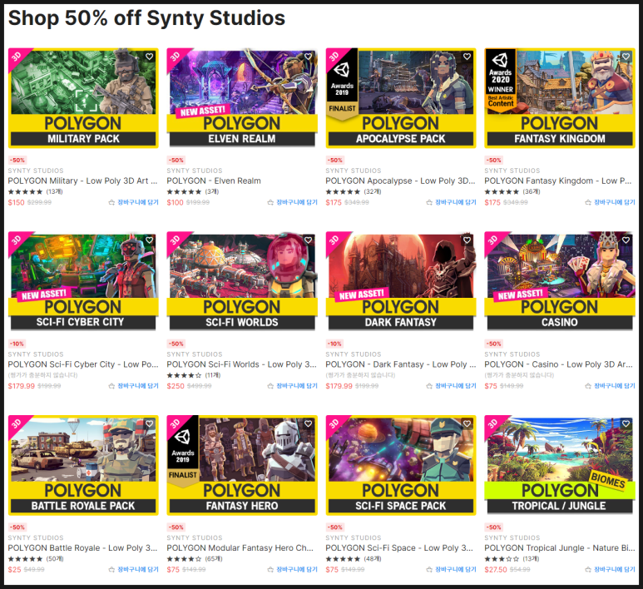Favorite the POLYGON Fantasy Kingdom with heart icon

point(626,57)
